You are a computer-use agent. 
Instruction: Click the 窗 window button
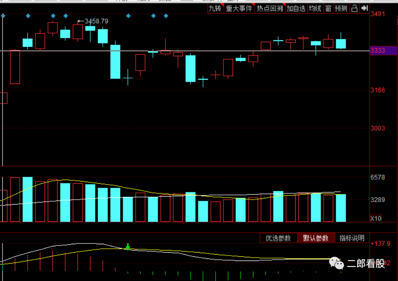coord(328,8)
